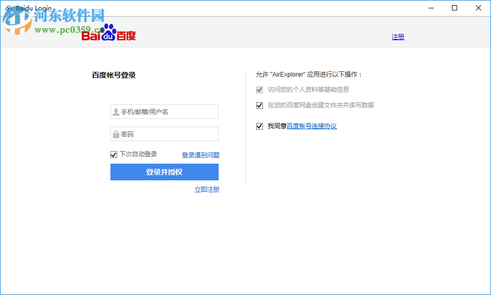Minimize the Baidu Login window
Image resolution: width=491 pixels, height=295 pixels.
click(431, 8)
